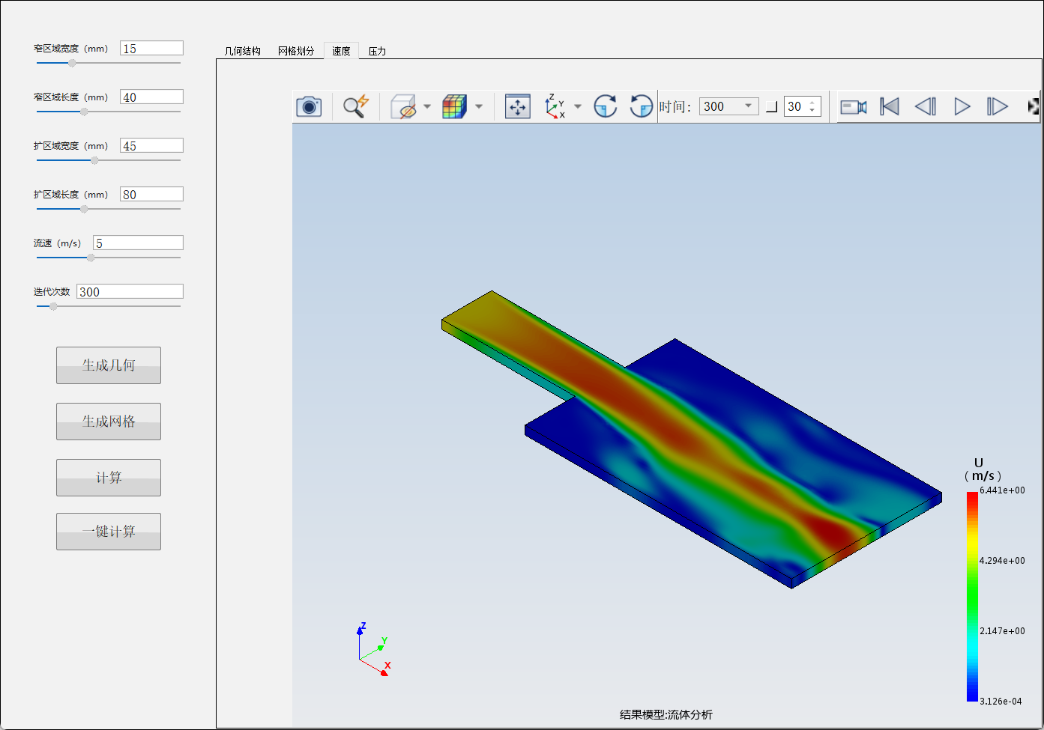This screenshot has height=730, width=1044.
Task: Increase the 30 spinbox value with up arrow
Action: click(x=812, y=102)
